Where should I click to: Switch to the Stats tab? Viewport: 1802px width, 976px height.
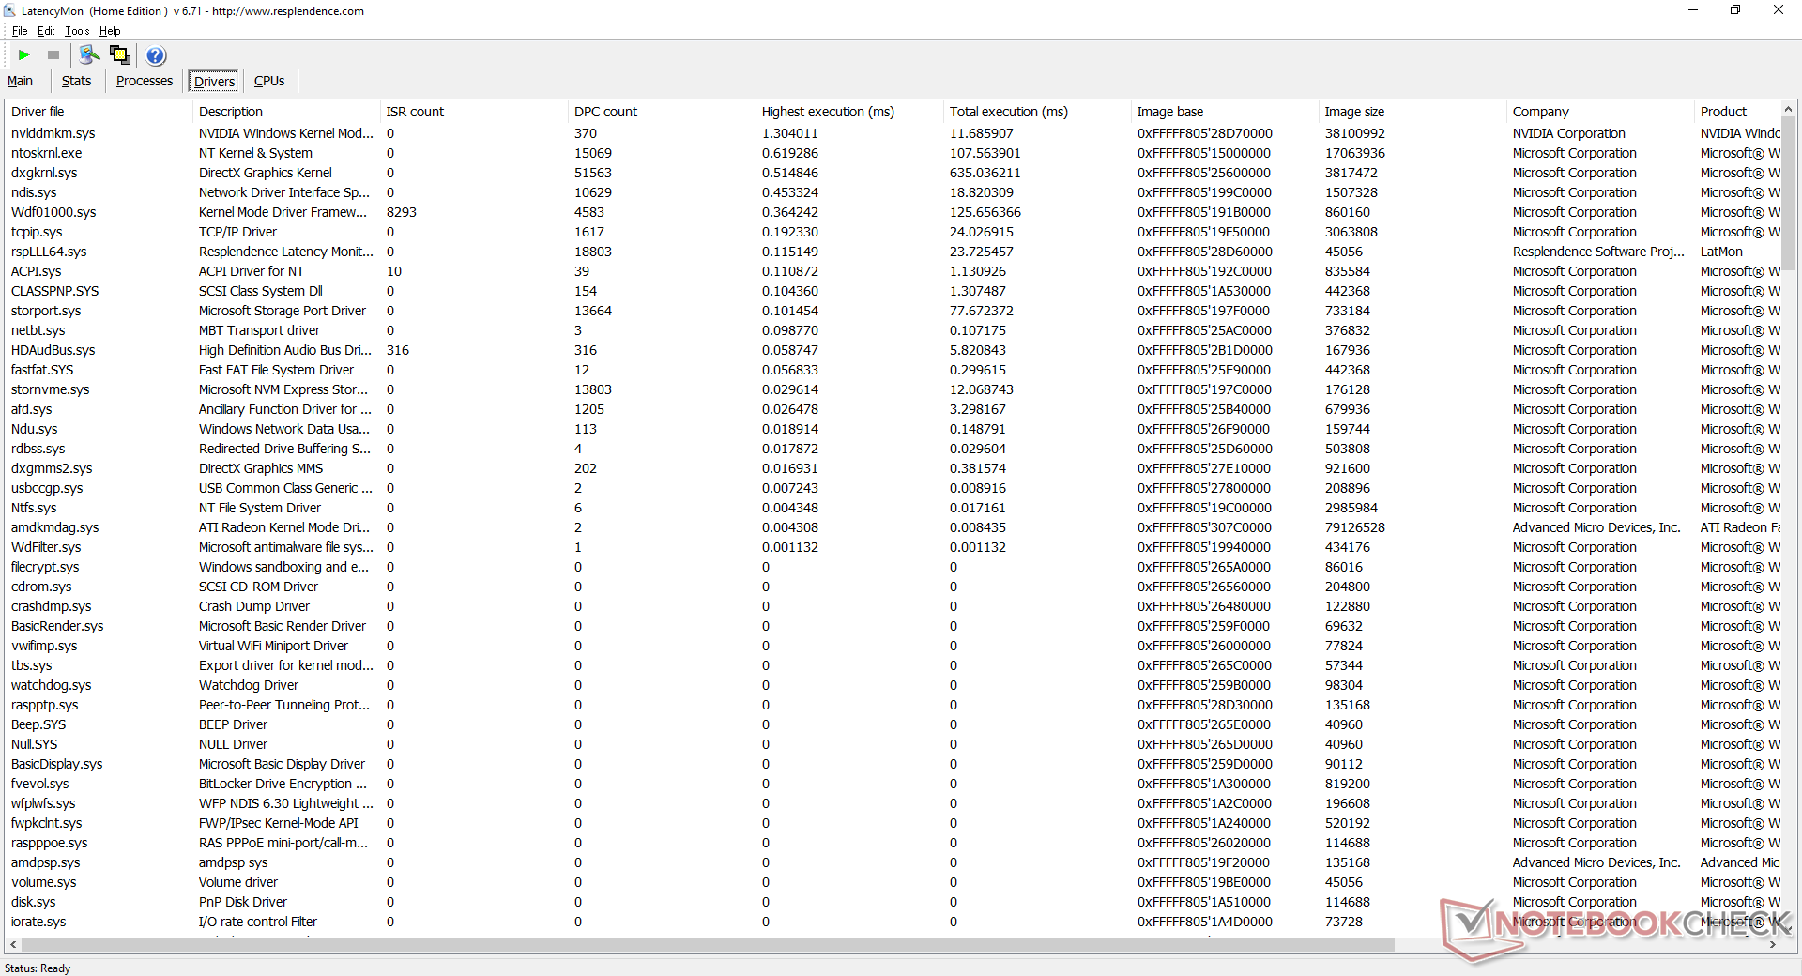coord(76,82)
